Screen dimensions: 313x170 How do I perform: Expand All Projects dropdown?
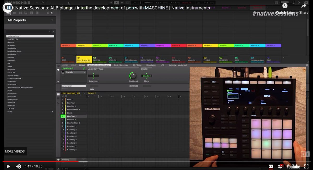click(52, 20)
